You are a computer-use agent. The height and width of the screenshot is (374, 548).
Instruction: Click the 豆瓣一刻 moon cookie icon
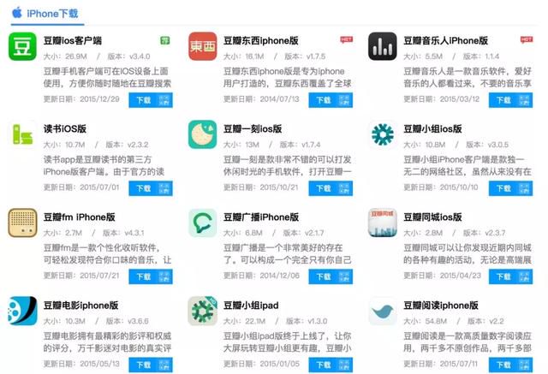coord(203,134)
